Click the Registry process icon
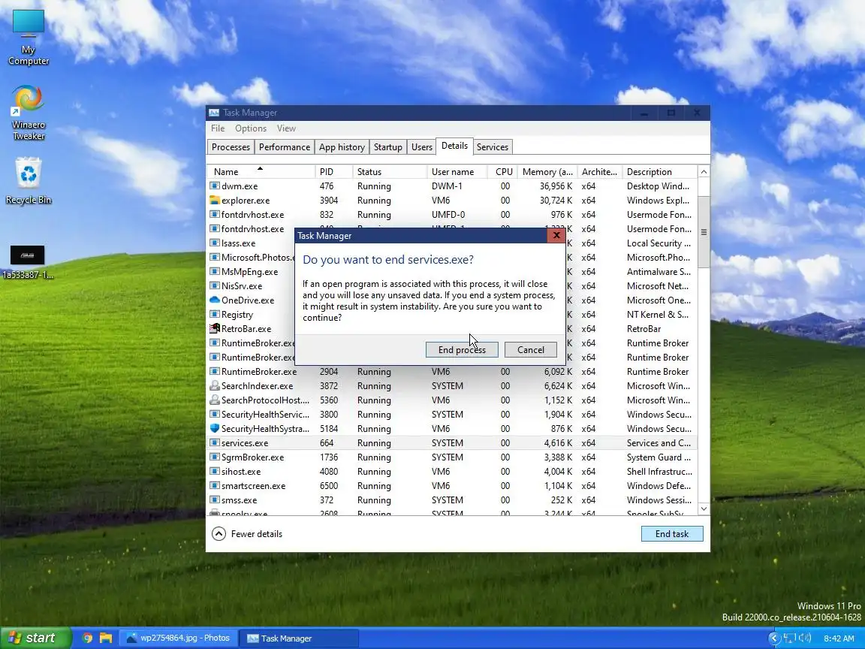This screenshot has height=649, width=865. coord(215,315)
